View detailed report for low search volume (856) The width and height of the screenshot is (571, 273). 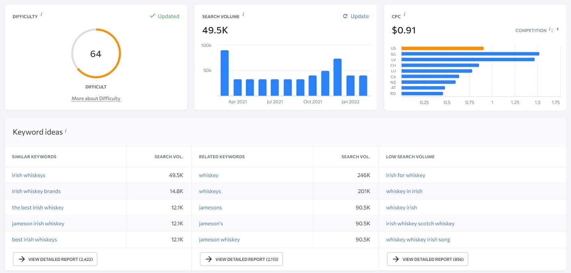[428, 259]
